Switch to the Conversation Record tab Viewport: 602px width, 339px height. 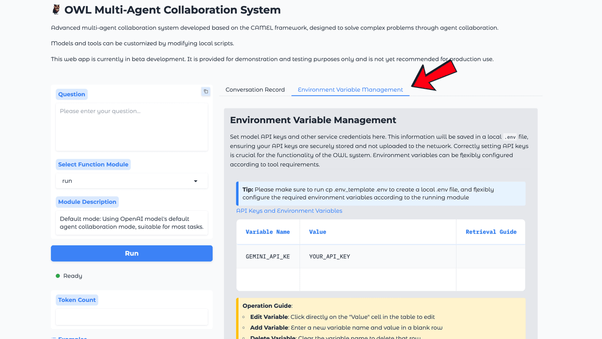click(255, 90)
